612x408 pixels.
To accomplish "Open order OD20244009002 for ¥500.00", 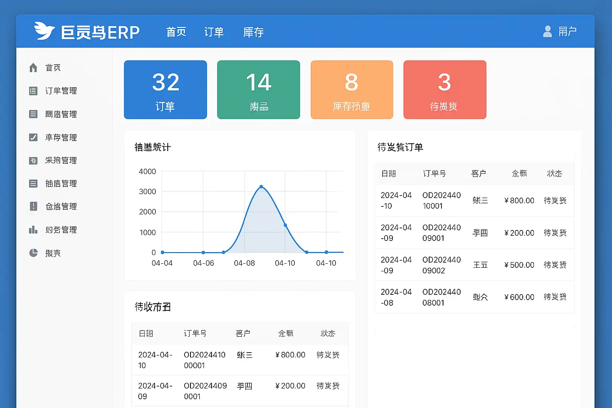I will tap(474, 265).
